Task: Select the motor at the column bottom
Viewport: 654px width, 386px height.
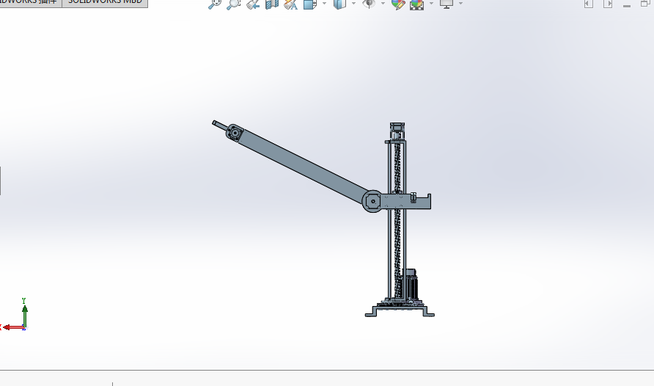Action: (x=411, y=285)
